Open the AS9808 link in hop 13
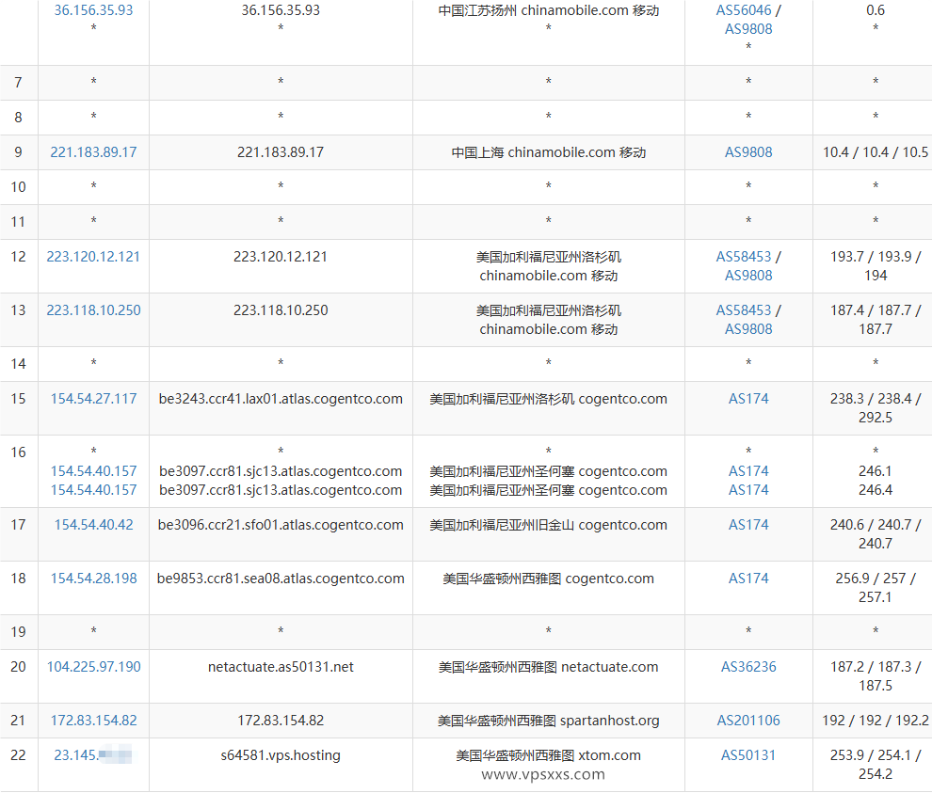The height and width of the screenshot is (793, 932). coord(748,329)
